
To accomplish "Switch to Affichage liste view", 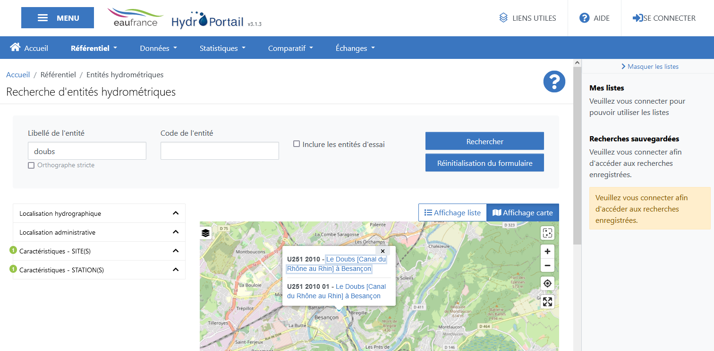I will tap(452, 212).
